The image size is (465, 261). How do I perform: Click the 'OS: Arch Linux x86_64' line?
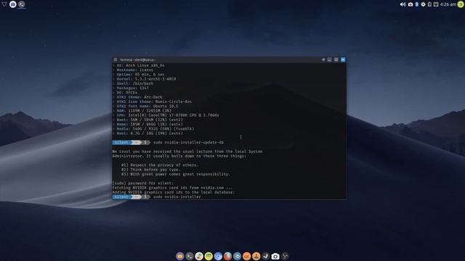(140, 65)
